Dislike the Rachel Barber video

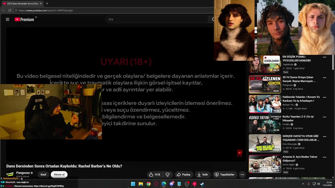tap(168, 174)
